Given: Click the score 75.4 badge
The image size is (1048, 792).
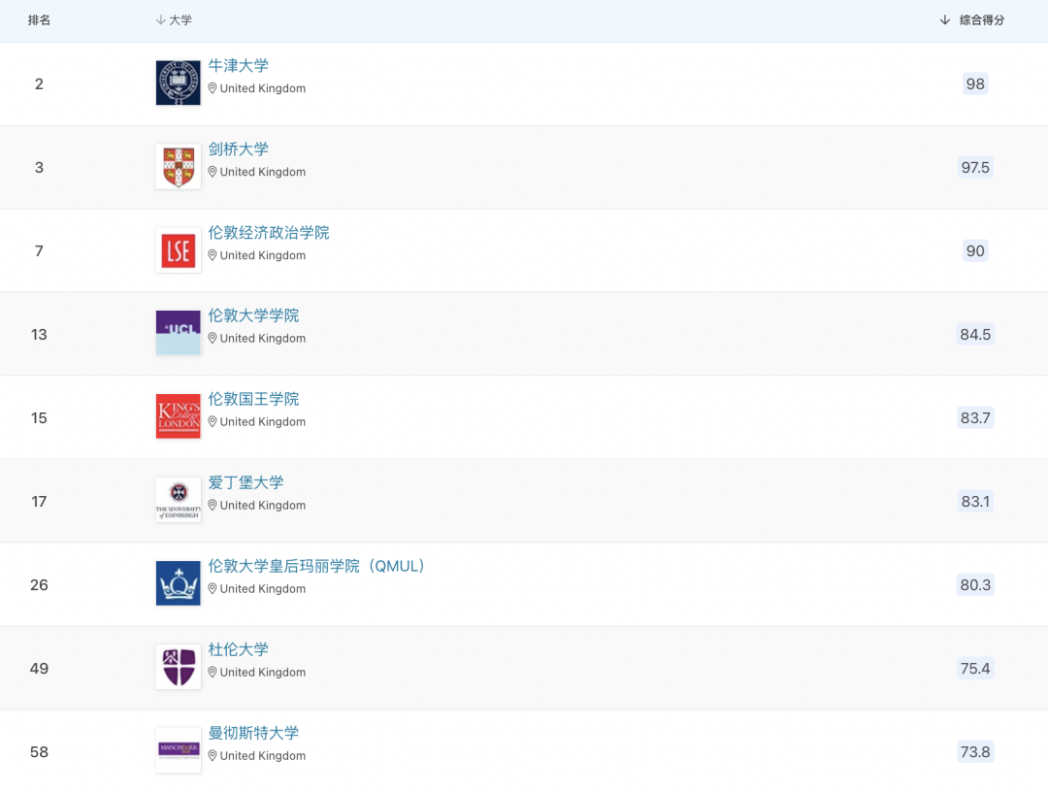Looking at the screenshot, I should 975,669.
